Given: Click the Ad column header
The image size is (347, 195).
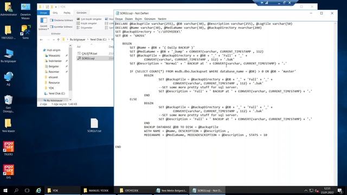Looking at the screenshot, I should point(79,47).
